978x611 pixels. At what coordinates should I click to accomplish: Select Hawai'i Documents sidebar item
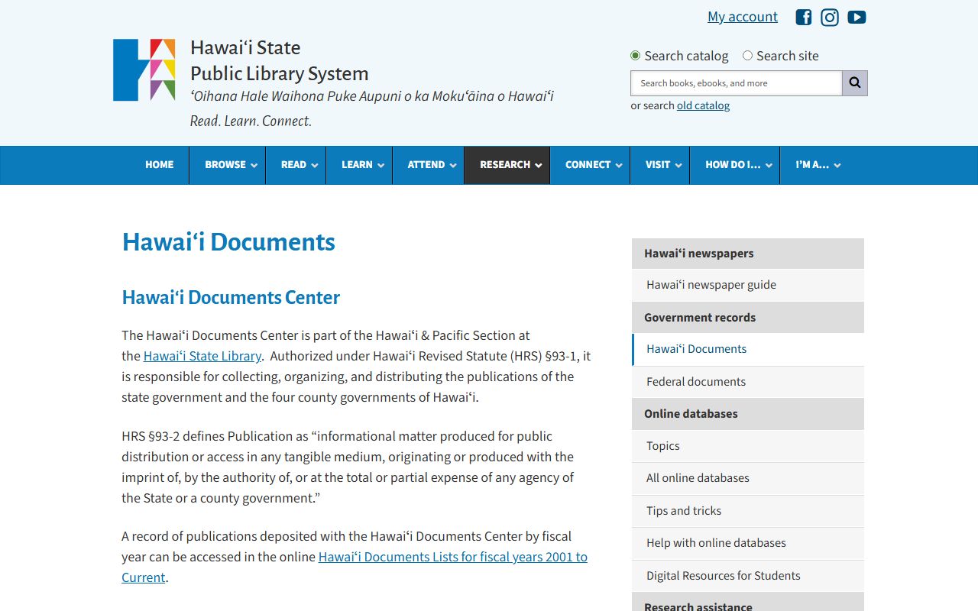(x=748, y=349)
